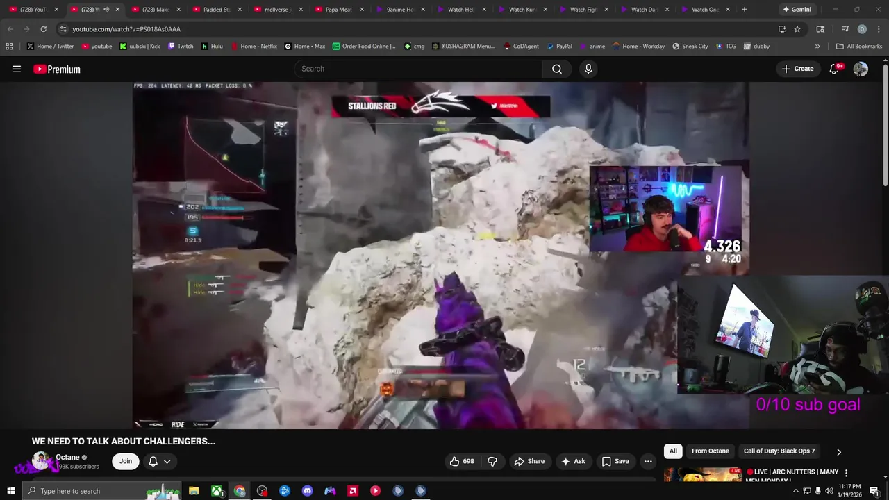
Task: Open All Bookmarks folder
Action: pos(859,47)
